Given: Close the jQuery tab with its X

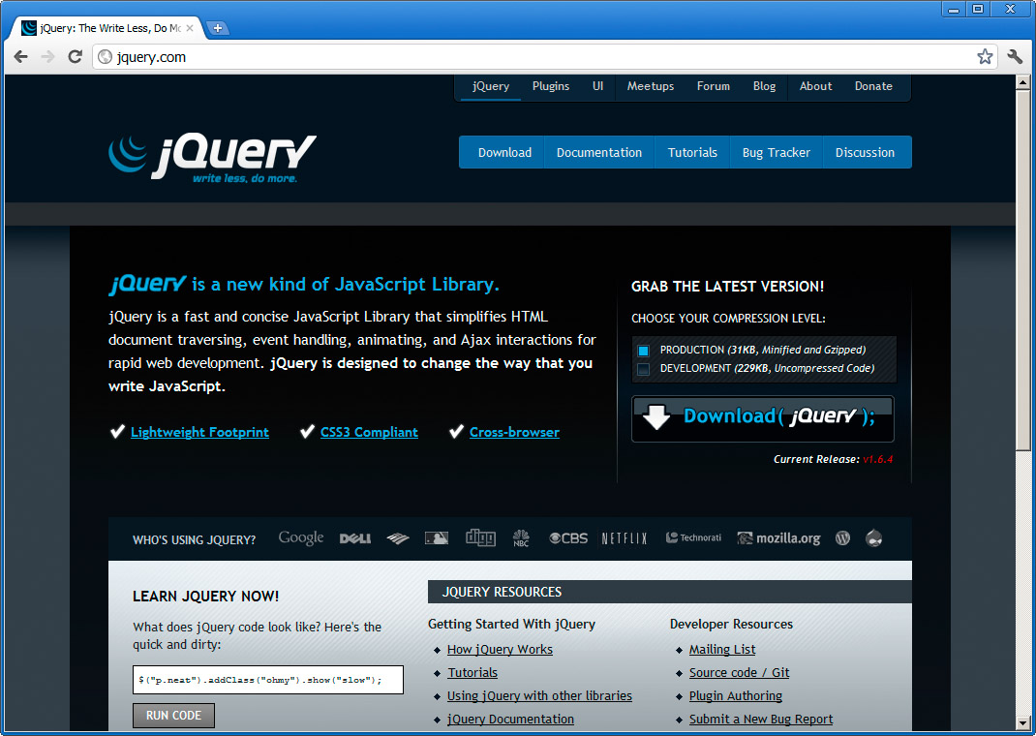Looking at the screenshot, I should pyautogui.click(x=190, y=28).
